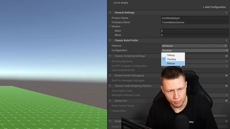Click the Major version field

(x=195, y=31)
